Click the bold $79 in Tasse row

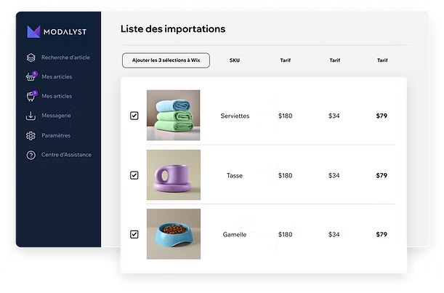(x=382, y=176)
